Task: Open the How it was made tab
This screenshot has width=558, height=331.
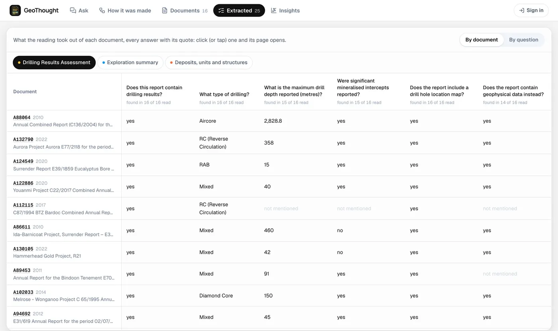Action: (x=125, y=10)
